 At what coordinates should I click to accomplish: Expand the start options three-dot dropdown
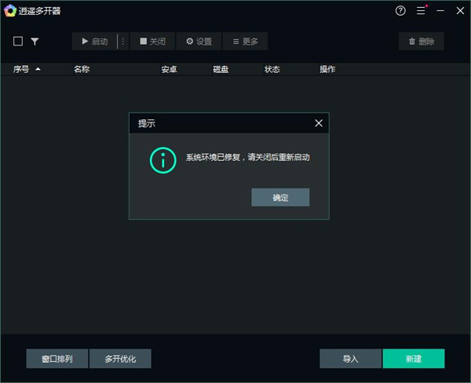(x=123, y=41)
